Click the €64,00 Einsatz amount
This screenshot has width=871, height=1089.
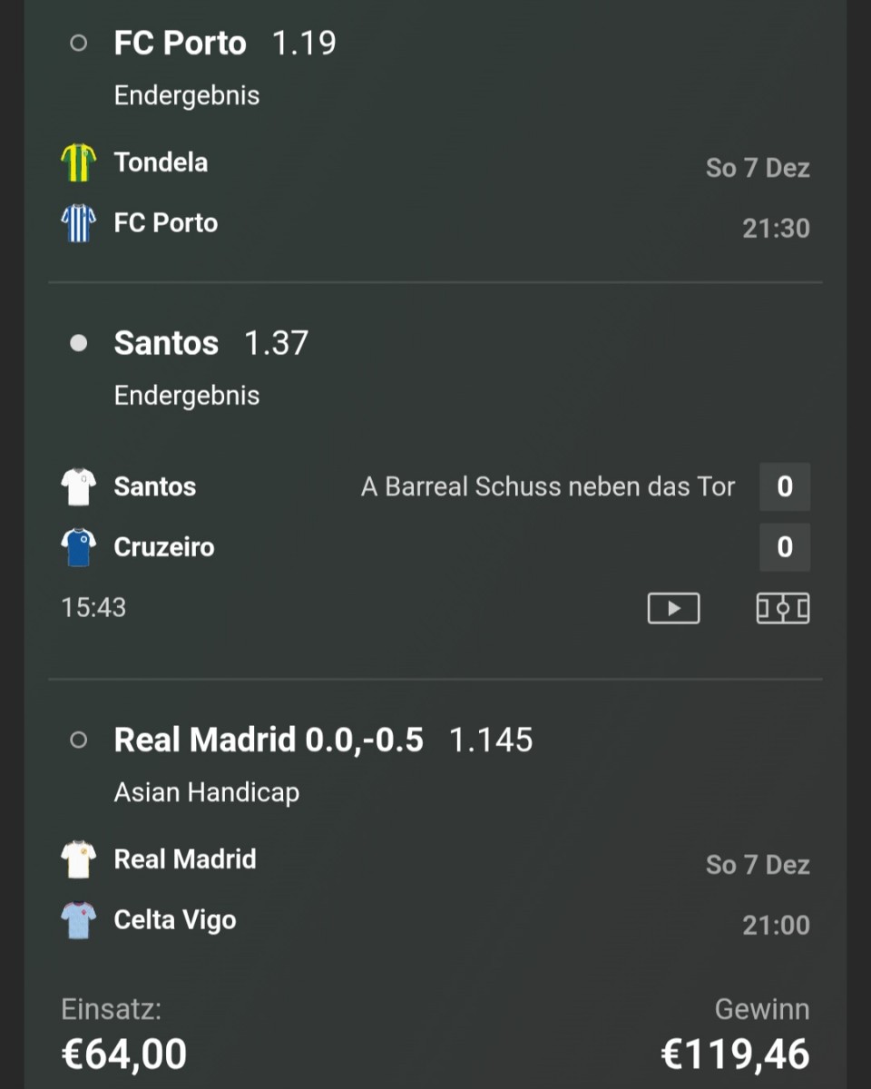(x=124, y=1055)
